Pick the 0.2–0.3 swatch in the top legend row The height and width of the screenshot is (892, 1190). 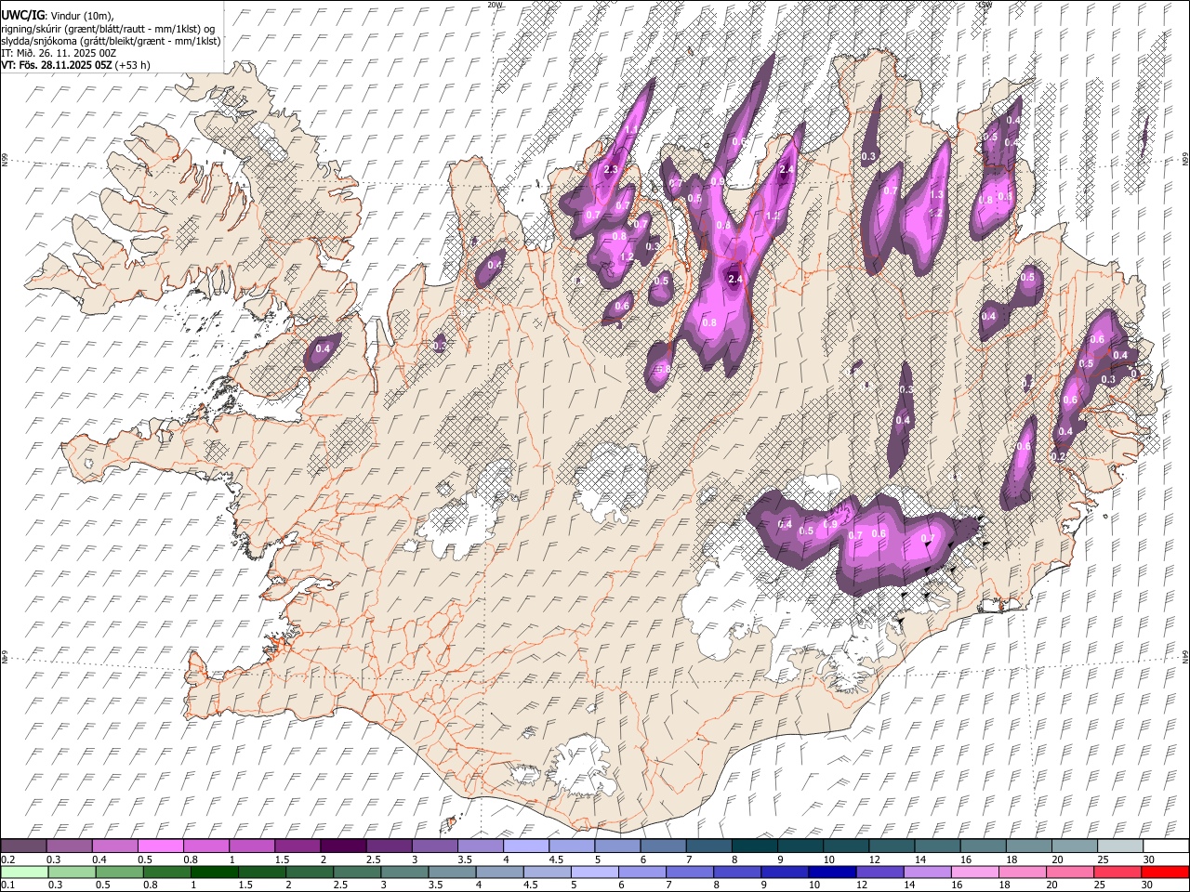click(x=23, y=846)
